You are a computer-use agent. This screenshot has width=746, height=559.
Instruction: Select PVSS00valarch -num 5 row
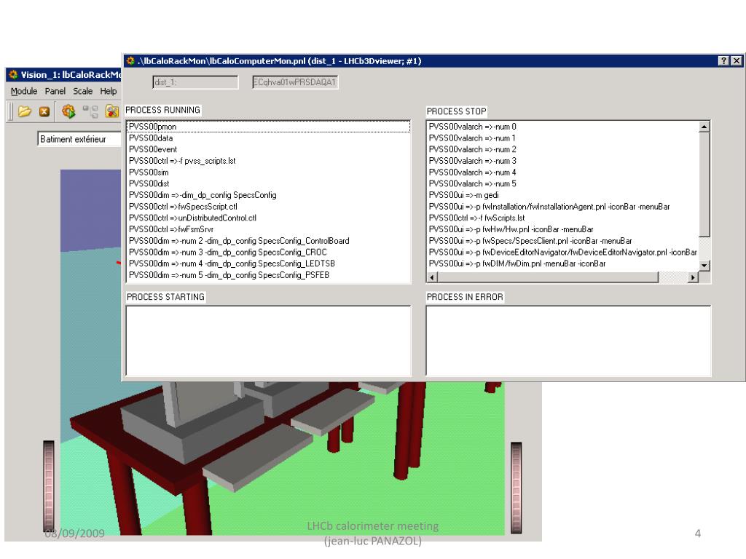563,183
